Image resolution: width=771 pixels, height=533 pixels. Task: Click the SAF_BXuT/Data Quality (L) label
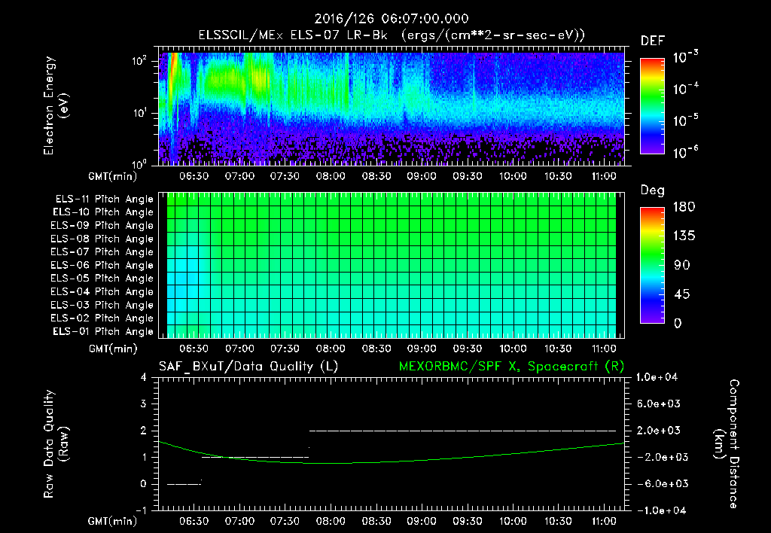click(248, 367)
